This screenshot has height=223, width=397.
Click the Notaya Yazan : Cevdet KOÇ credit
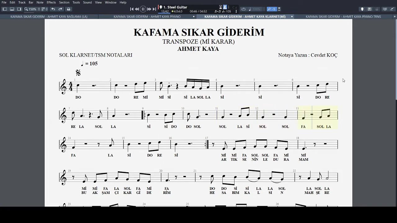point(308,55)
